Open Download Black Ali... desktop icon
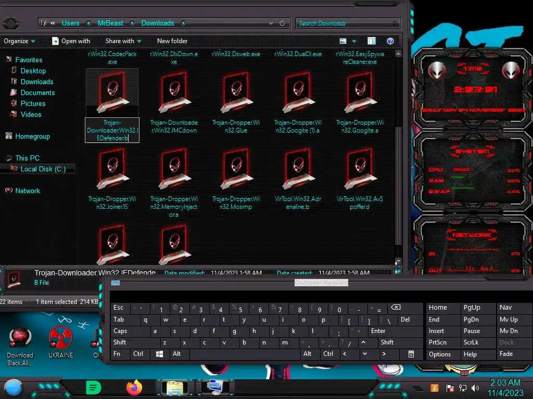The height and width of the screenshot is (399, 533). pyautogui.click(x=20, y=347)
